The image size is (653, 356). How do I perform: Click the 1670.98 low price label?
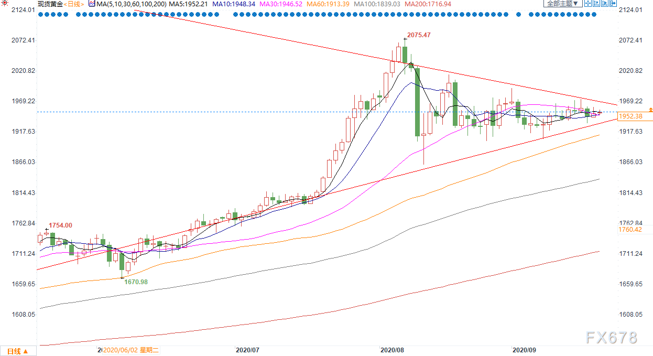136,282
